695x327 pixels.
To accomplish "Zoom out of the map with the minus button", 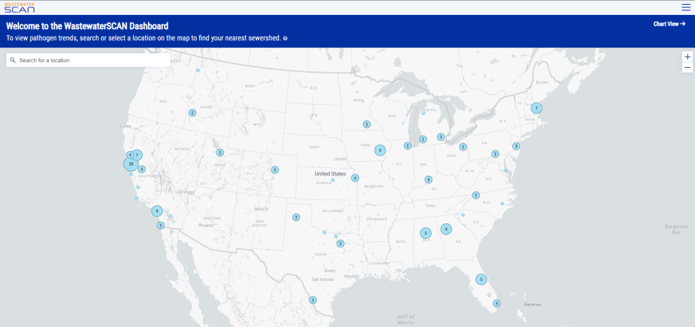I will point(688,68).
